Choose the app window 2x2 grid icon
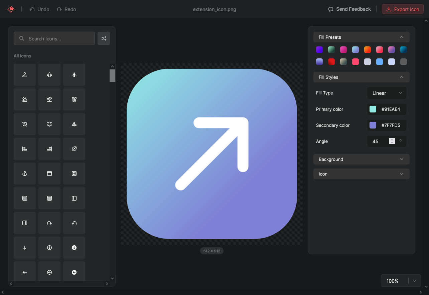This screenshot has width=429, height=295. coord(74,174)
